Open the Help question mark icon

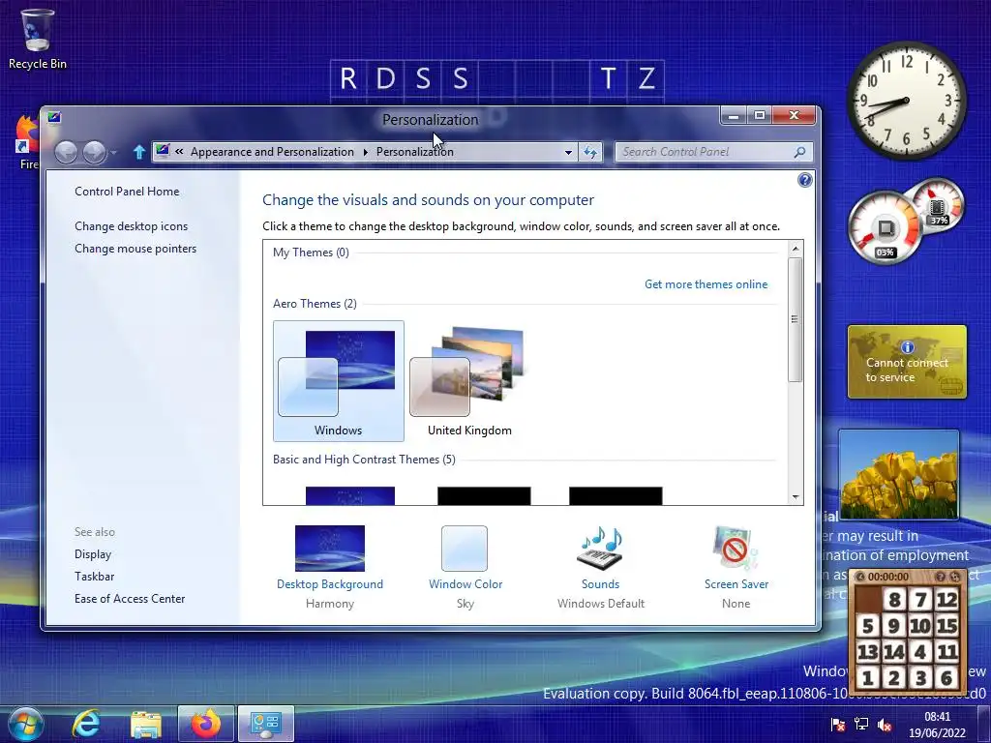point(804,181)
